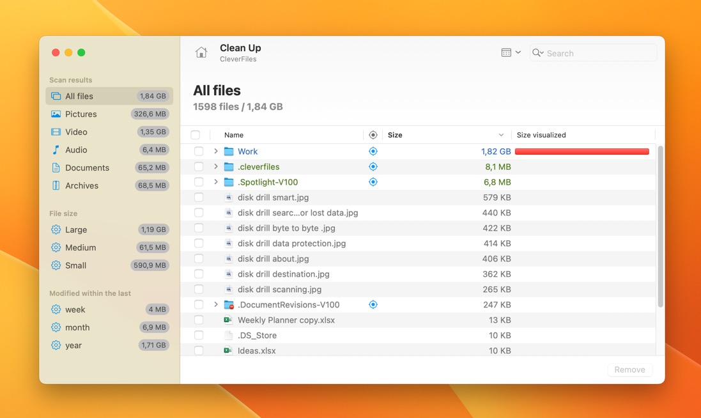701x418 pixels.
Task: Click into the Search field
Action: click(x=593, y=53)
